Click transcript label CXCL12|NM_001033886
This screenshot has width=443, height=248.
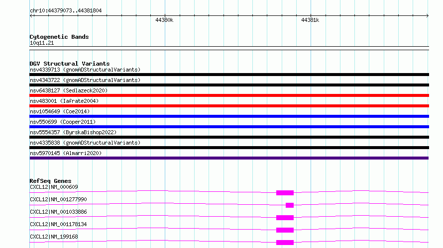[58, 212]
